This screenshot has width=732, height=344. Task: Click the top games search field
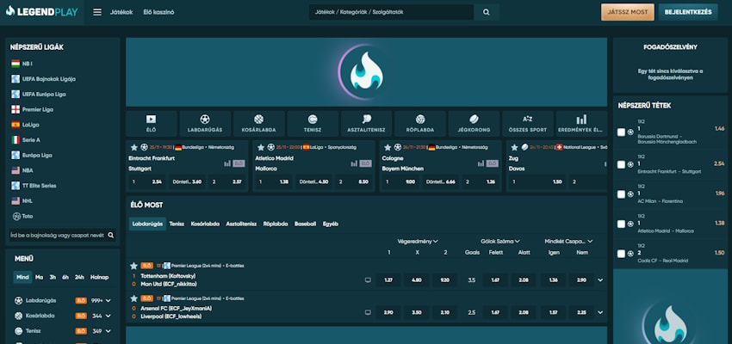click(x=391, y=12)
